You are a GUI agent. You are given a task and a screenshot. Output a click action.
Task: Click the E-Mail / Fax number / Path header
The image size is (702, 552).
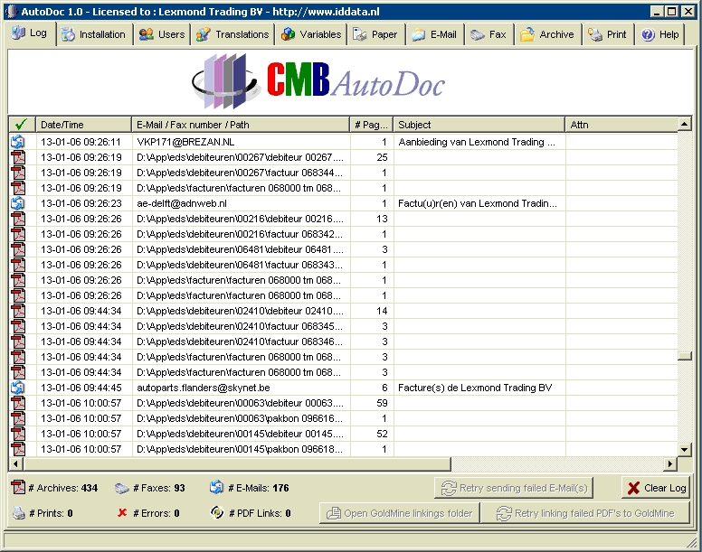point(241,125)
